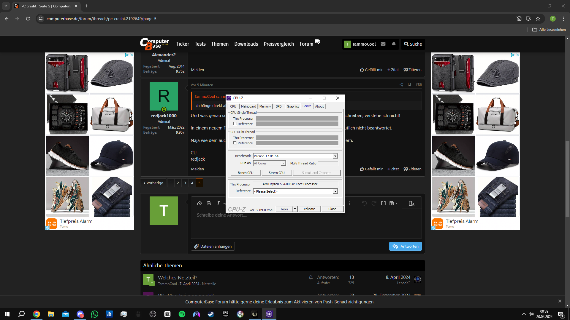Click Validate in CPU-Z
The width and height of the screenshot is (570, 320).
(x=309, y=209)
